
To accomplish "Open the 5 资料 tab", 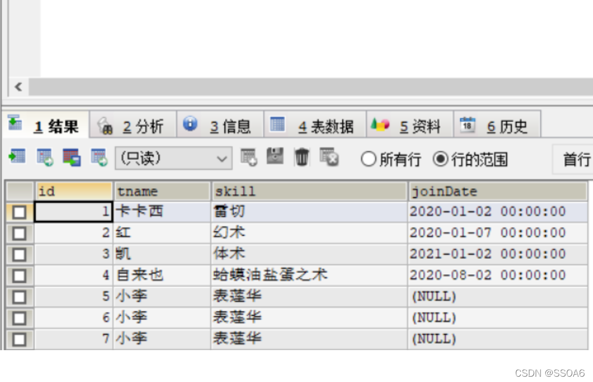I will point(410,125).
